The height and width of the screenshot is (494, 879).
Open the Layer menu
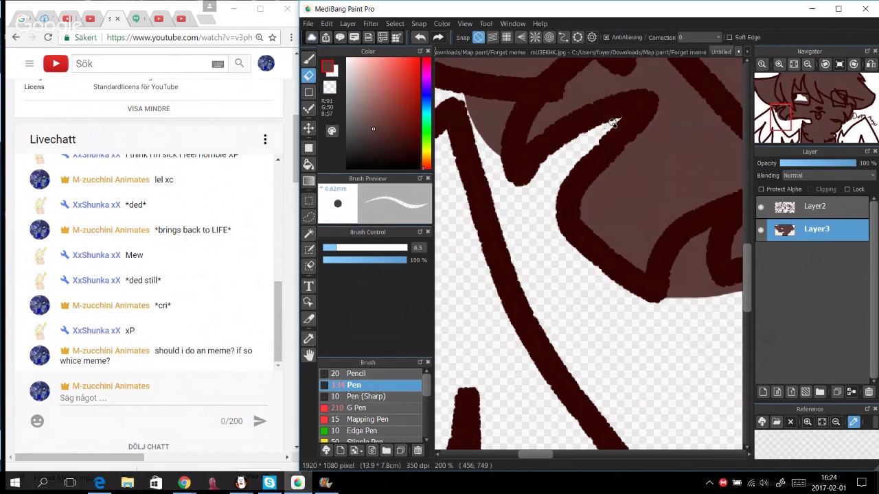point(348,24)
